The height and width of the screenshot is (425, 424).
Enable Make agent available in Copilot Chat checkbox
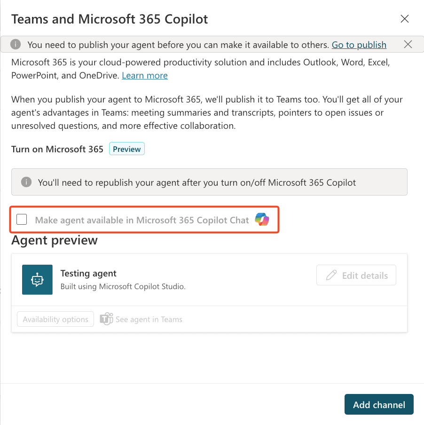coord(22,220)
